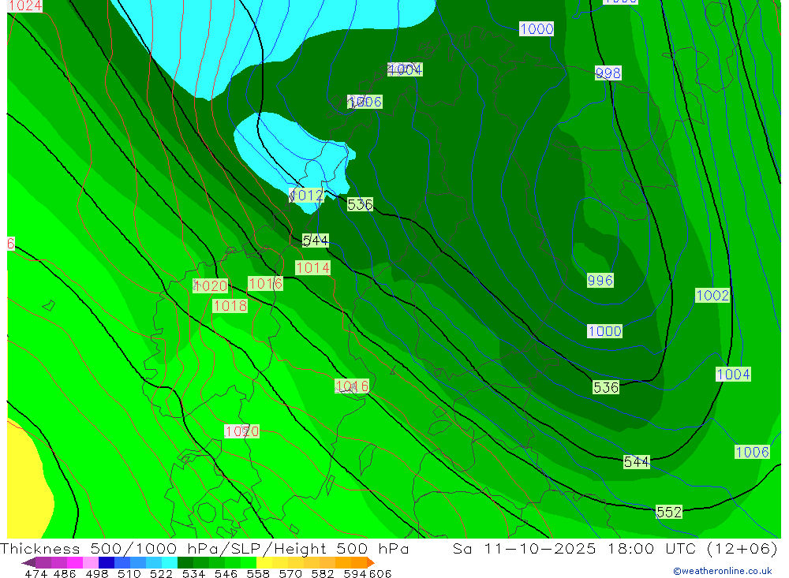
Task: Click the 594 legend value
Action: point(355,574)
